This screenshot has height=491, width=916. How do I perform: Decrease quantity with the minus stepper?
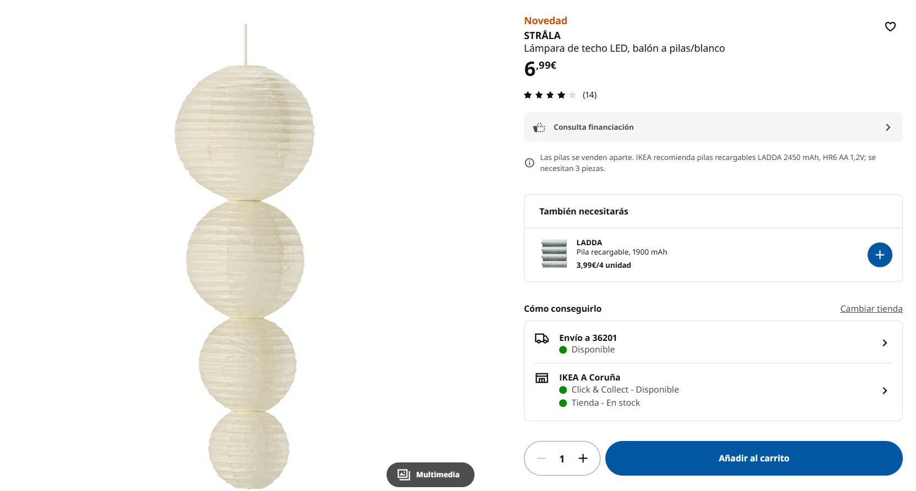coord(541,459)
